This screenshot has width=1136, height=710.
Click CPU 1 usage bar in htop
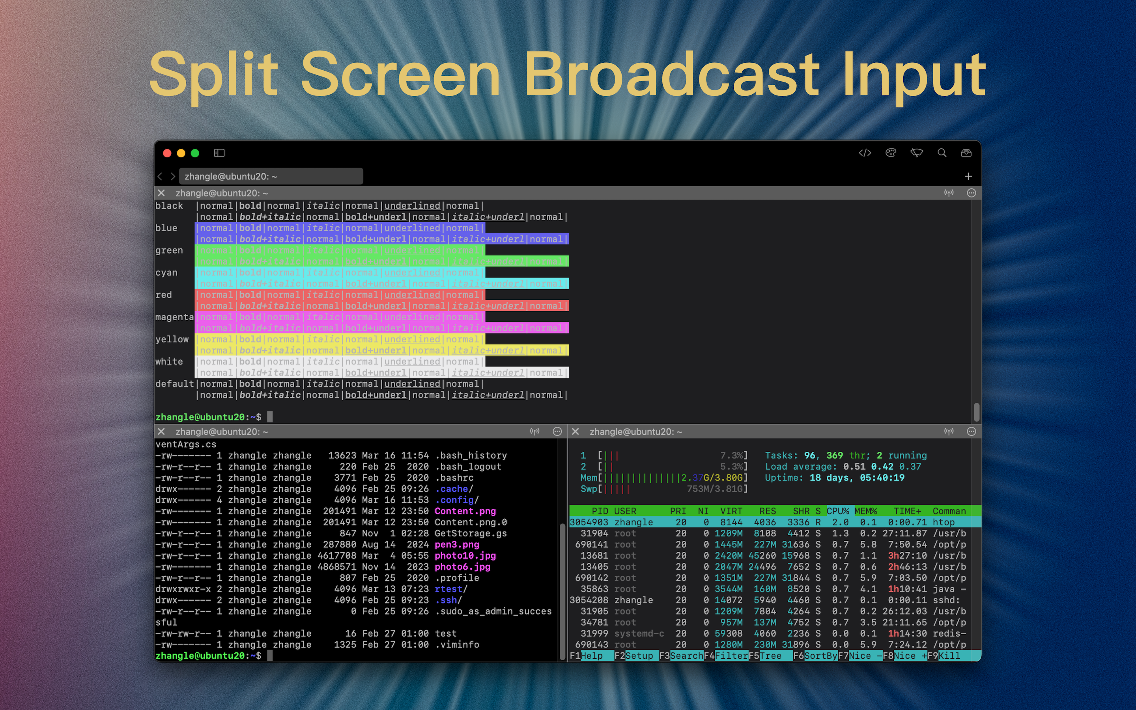[664, 456]
